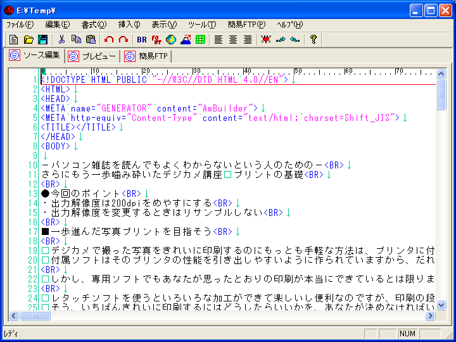Click the </HEAD> tag on line 7
The image size is (456, 342).
[58, 137]
